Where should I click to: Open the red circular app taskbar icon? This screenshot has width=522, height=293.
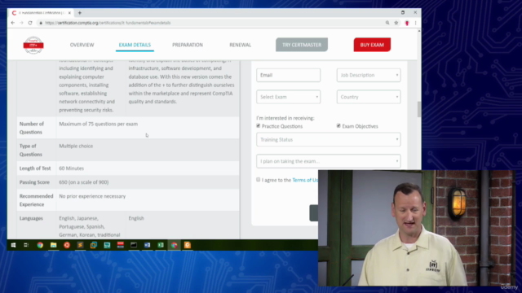[x=67, y=245]
